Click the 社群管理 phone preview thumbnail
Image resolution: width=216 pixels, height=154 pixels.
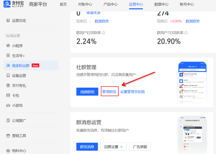click(x=192, y=83)
